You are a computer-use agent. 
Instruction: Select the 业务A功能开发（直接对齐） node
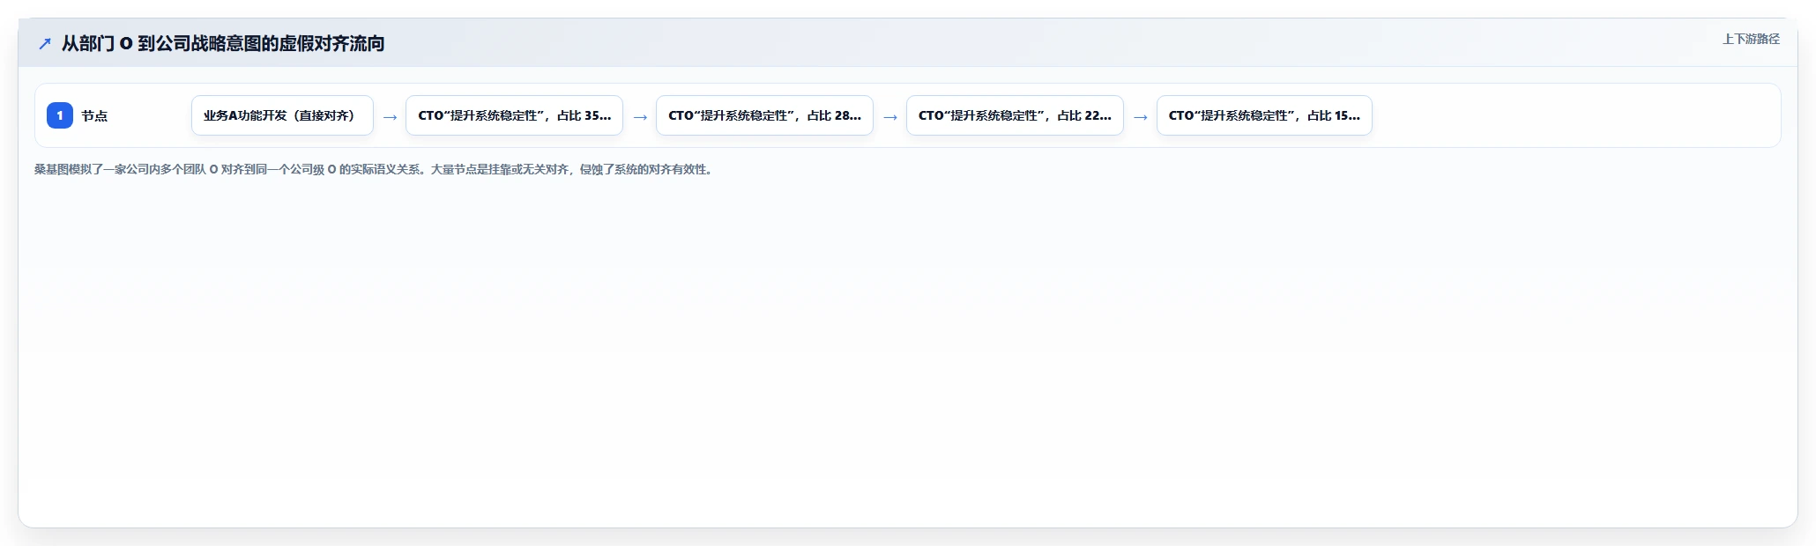click(282, 115)
